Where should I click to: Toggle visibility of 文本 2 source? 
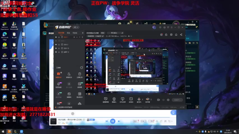pos(56,44)
